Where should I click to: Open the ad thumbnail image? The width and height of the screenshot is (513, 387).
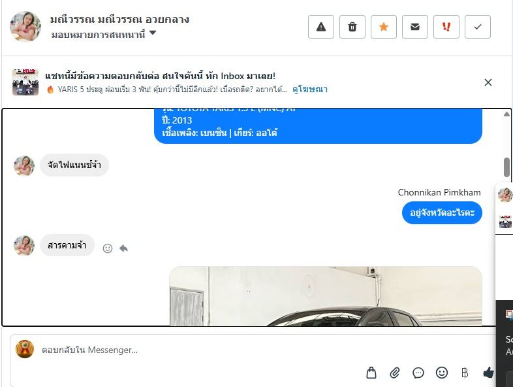coord(25,82)
